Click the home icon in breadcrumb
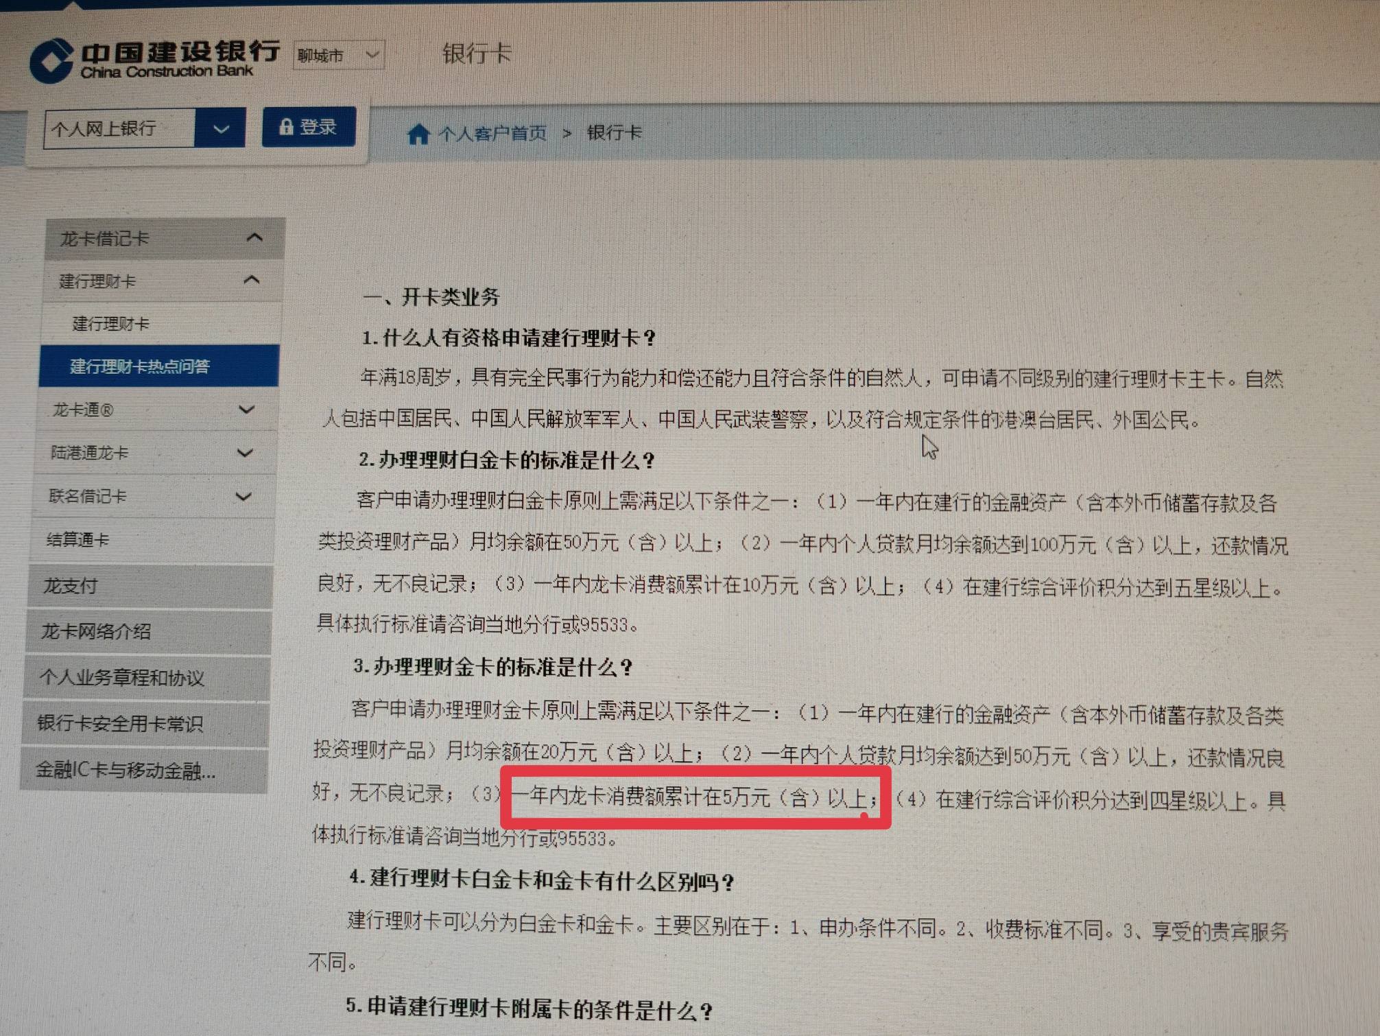1380x1036 pixels. tap(418, 134)
